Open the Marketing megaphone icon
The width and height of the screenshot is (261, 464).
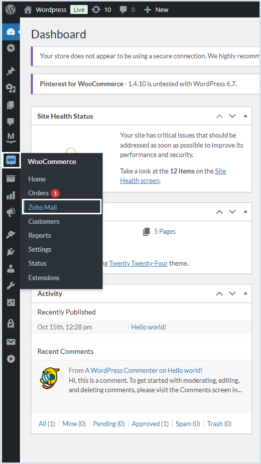[11, 212]
